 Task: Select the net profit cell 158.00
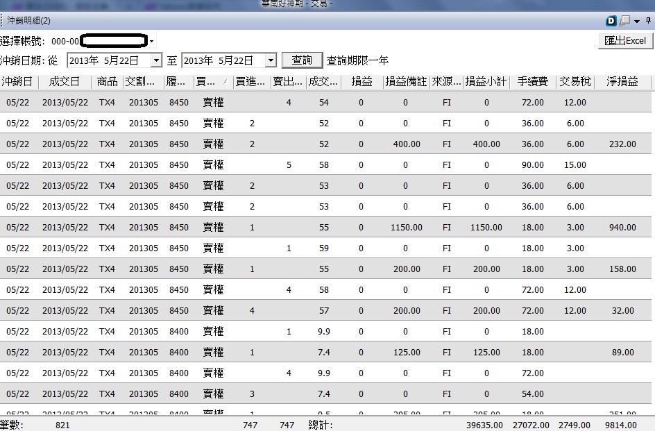click(x=622, y=269)
